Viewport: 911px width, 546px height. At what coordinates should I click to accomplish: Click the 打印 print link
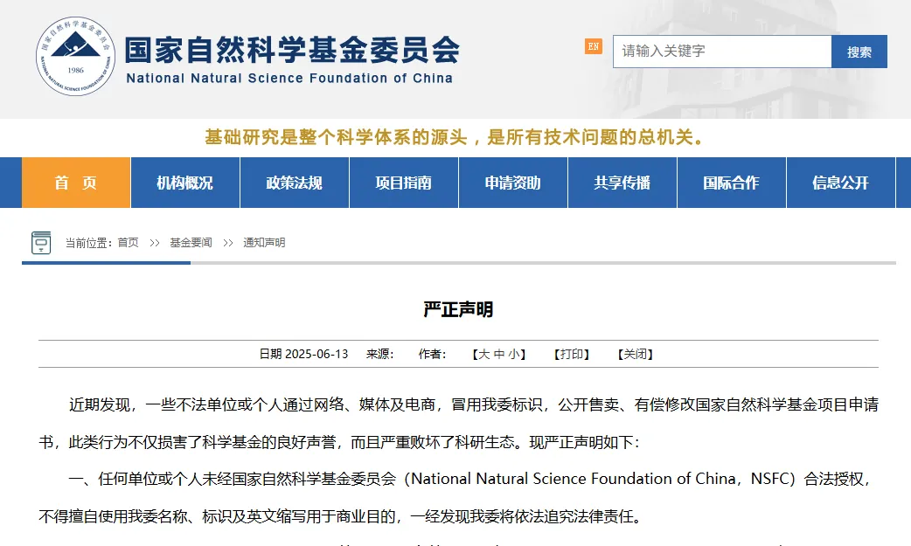pyautogui.click(x=572, y=354)
